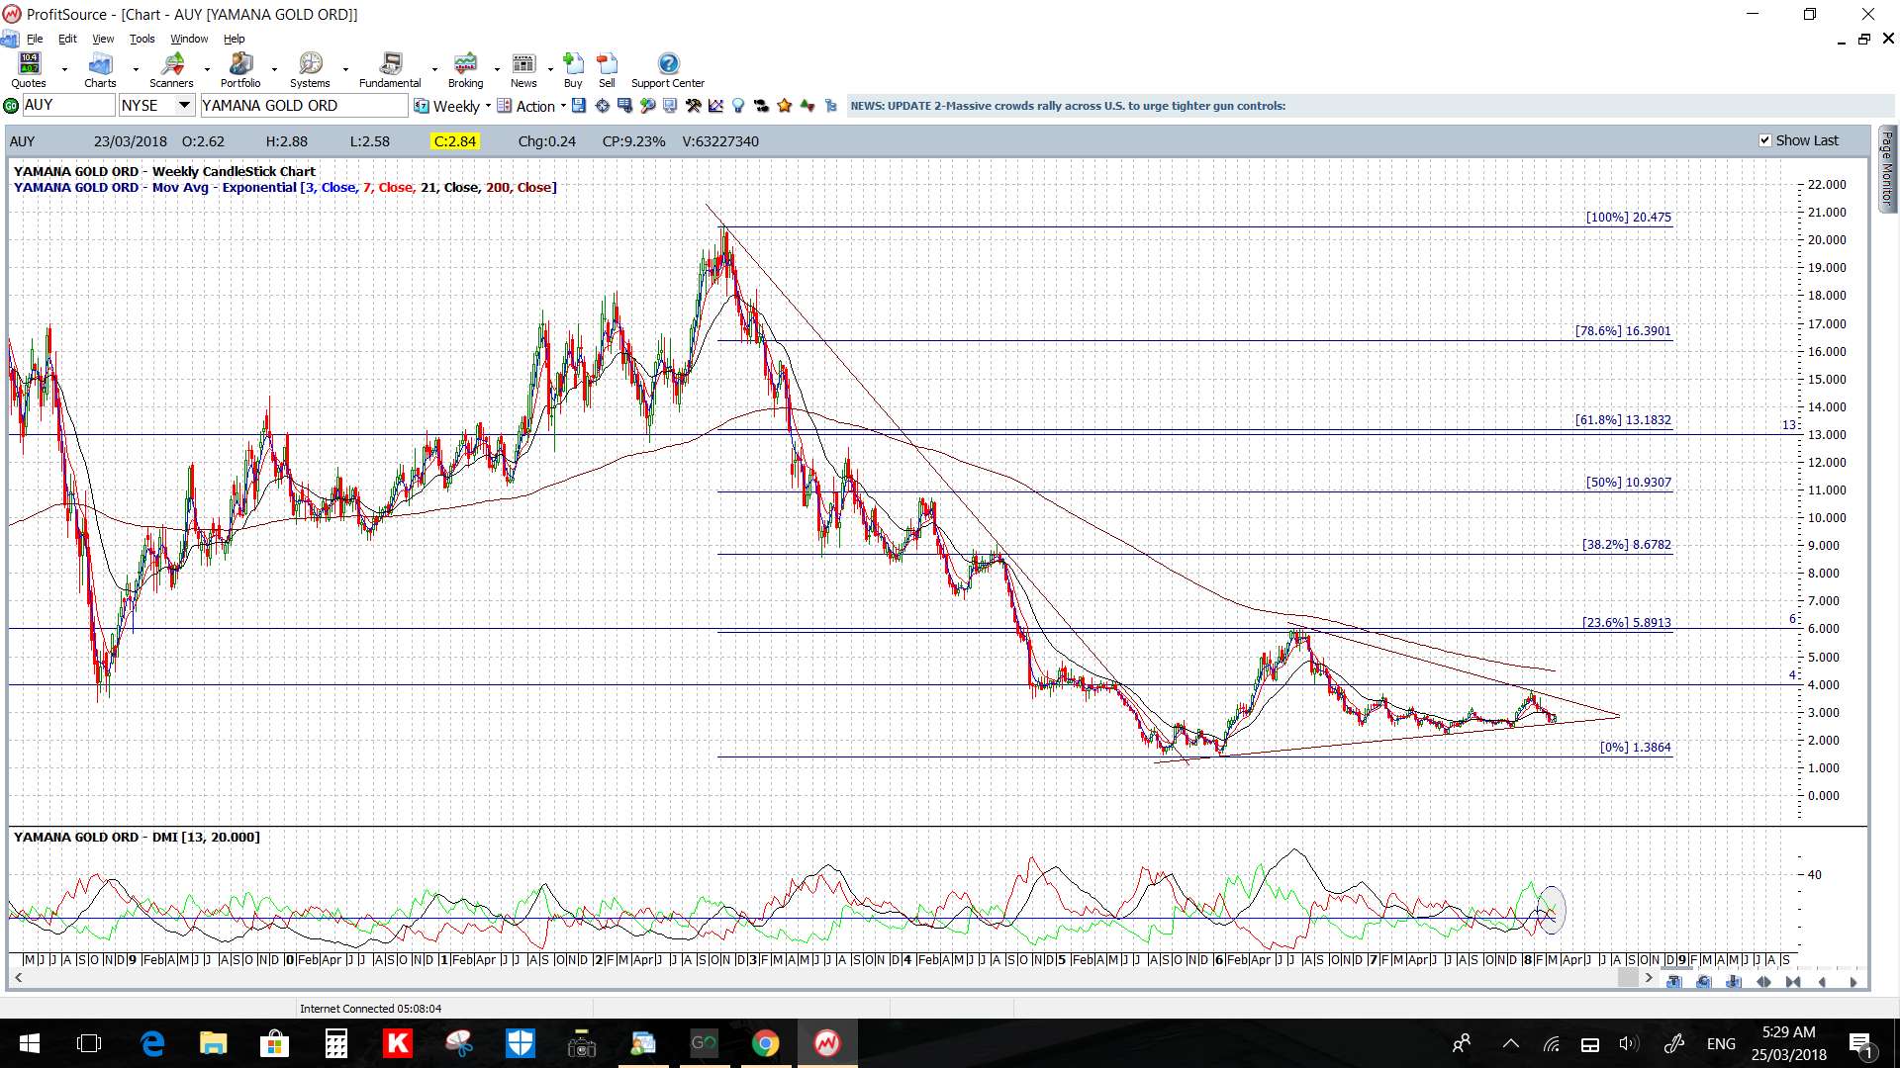Shift chart left with small arrow

[1822, 982]
